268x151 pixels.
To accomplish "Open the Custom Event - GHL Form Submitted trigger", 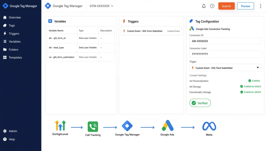I will click(151, 31).
